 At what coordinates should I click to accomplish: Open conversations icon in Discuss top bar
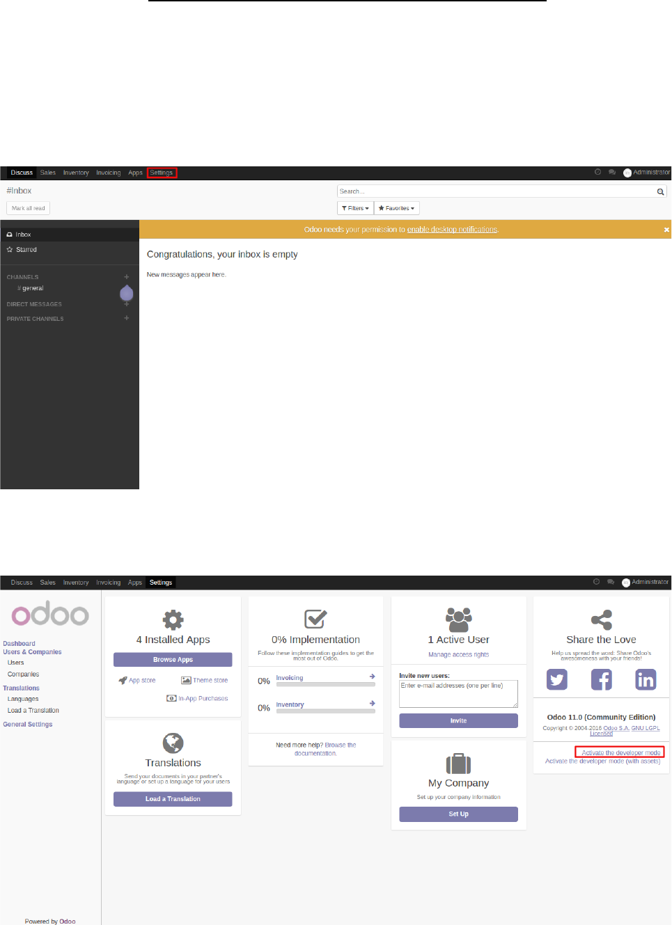pos(612,172)
